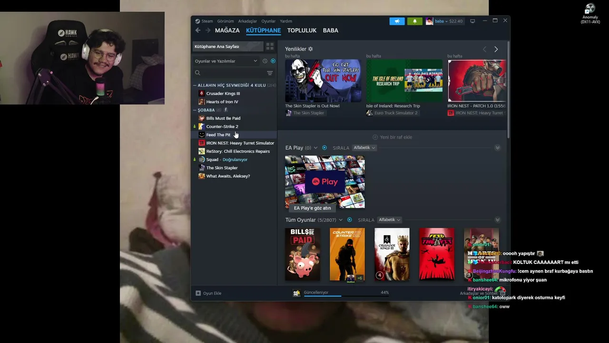
Task: Click the Crusader Kings III game icon
Action: click(202, 93)
